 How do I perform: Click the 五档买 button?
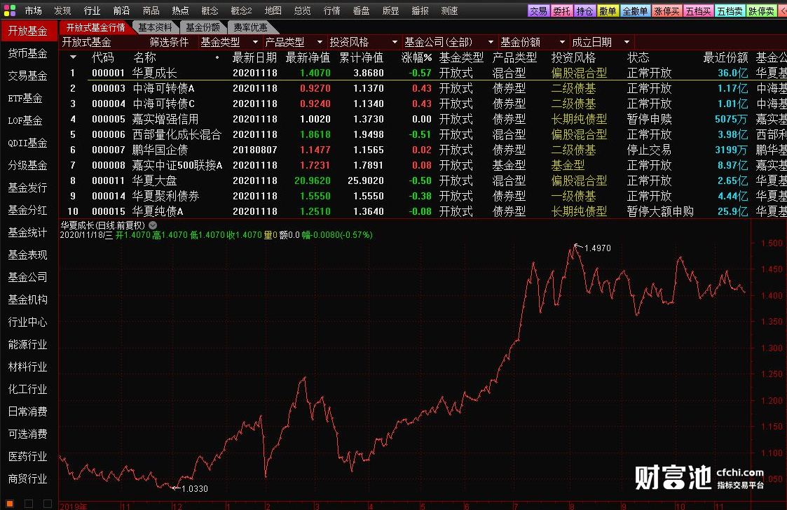tap(698, 10)
